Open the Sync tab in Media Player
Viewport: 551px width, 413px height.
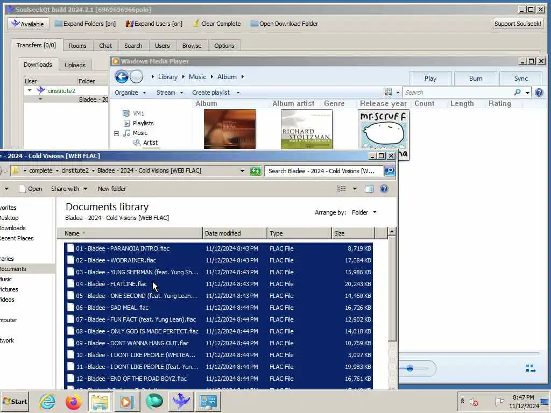pos(521,79)
